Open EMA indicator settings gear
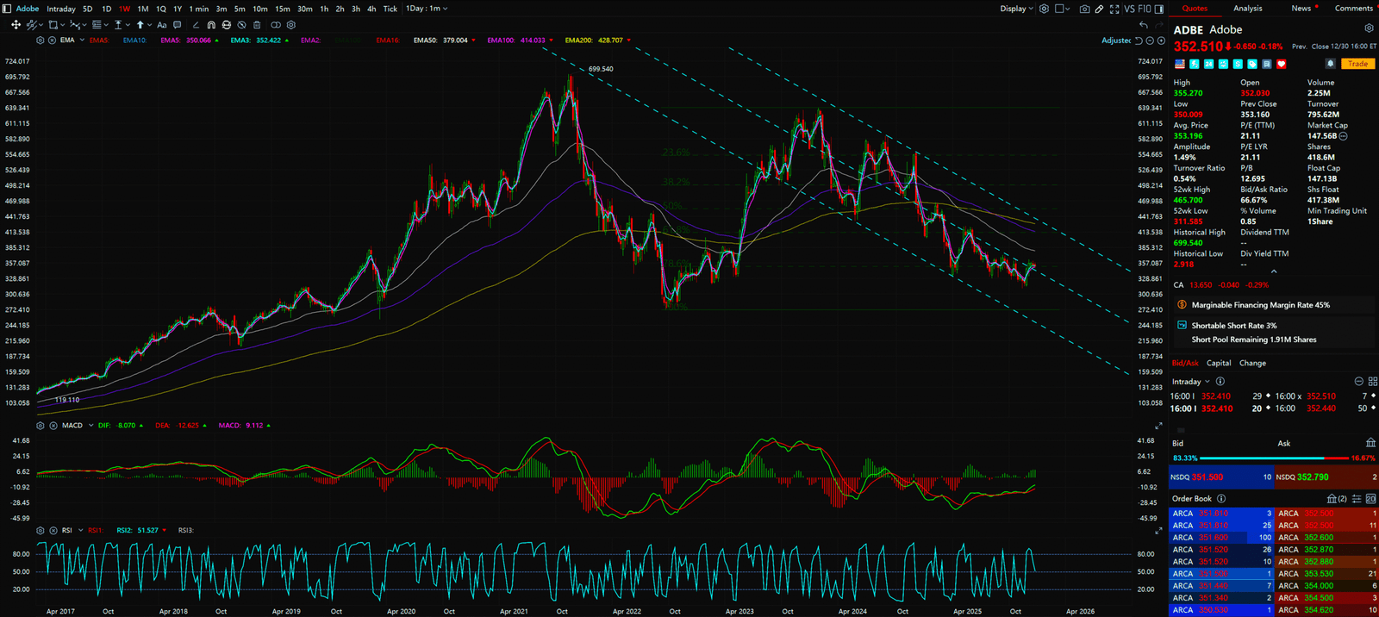 click(41, 41)
